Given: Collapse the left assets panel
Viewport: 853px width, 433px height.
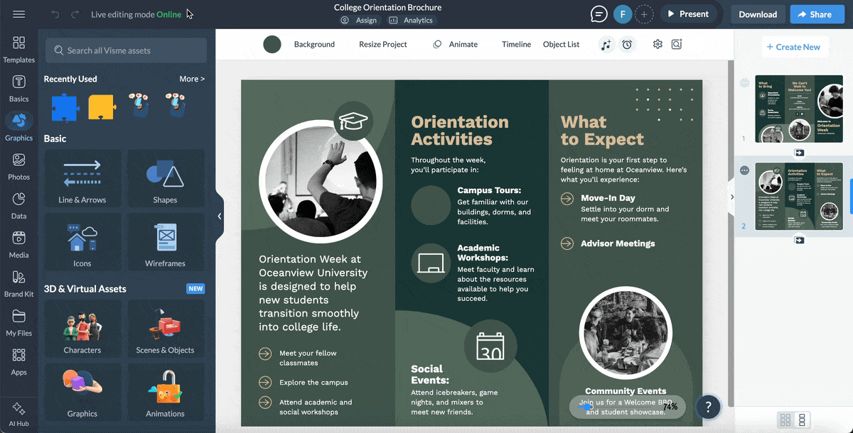Looking at the screenshot, I should pyautogui.click(x=220, y=216).
